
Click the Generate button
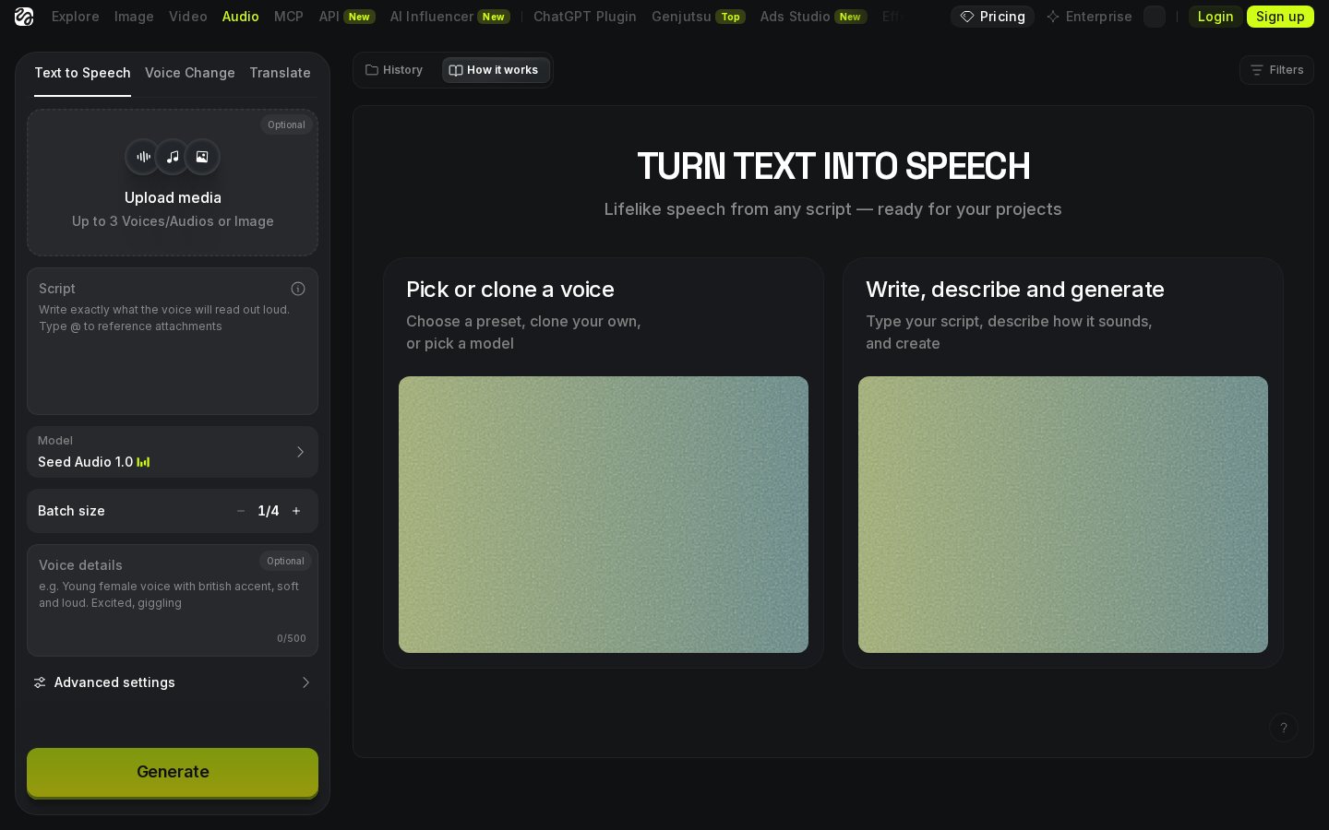(x=173, y=772)
